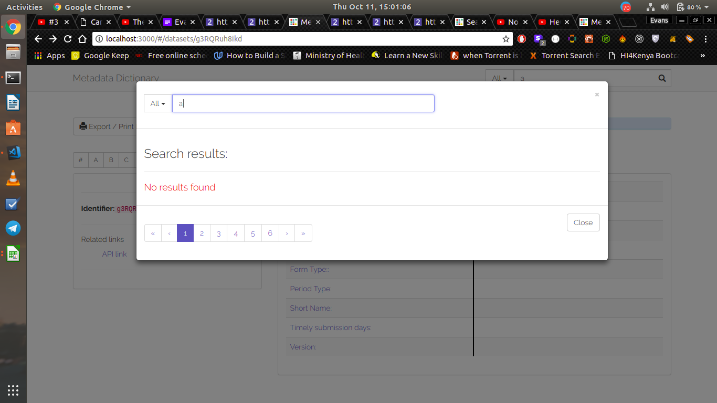Reload the current page
717x403 pixels.
click(x=68, y=39)
